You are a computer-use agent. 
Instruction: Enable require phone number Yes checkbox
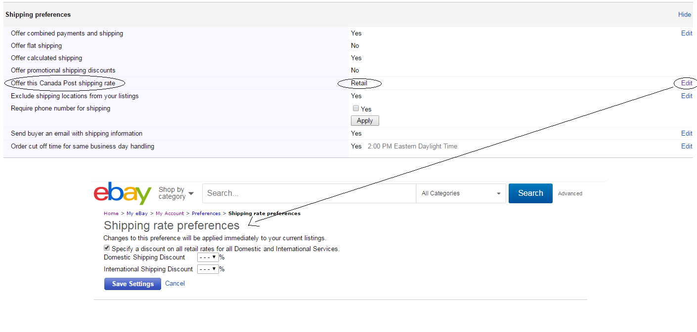coord(356,109)
